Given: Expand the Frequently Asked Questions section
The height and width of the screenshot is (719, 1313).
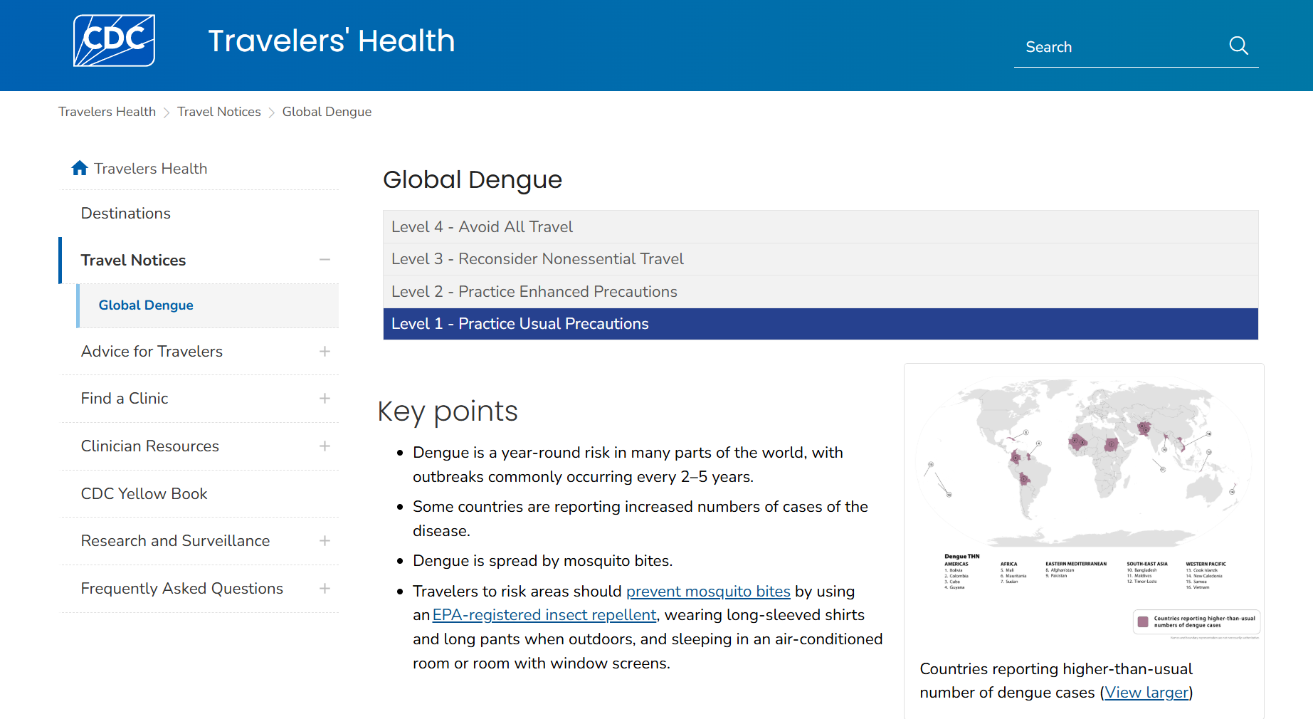Looking at the screenshot, I should point(325,589).
